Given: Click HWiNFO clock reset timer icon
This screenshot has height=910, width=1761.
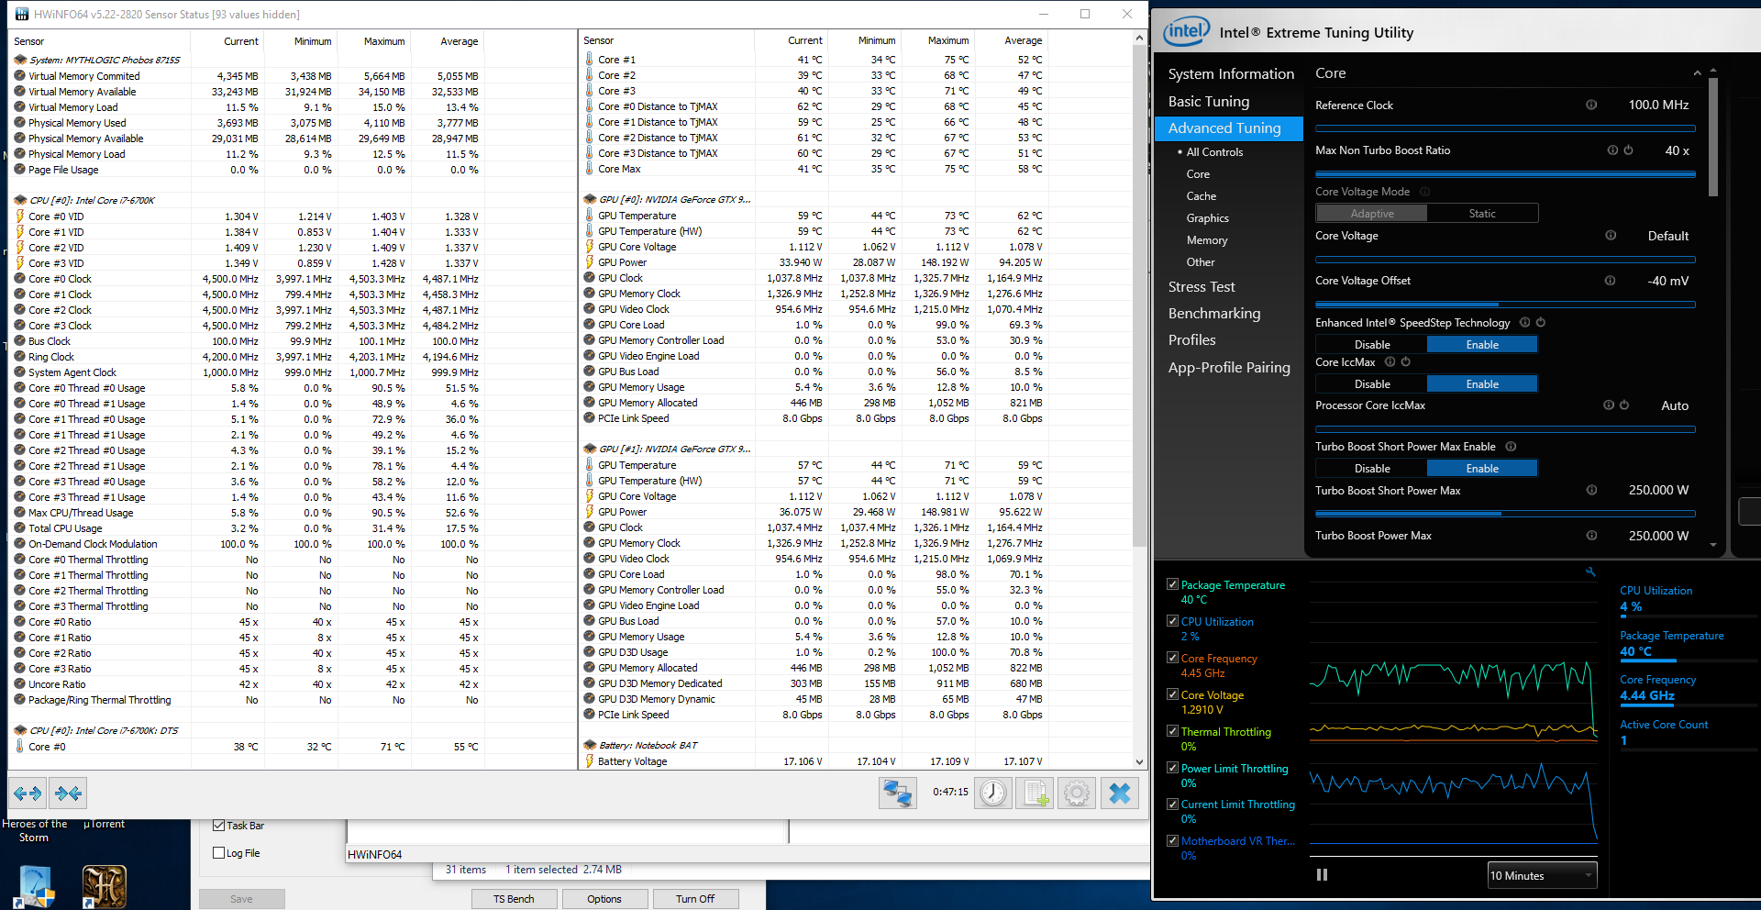Looking at the screenshot, I should pos(992,793).
